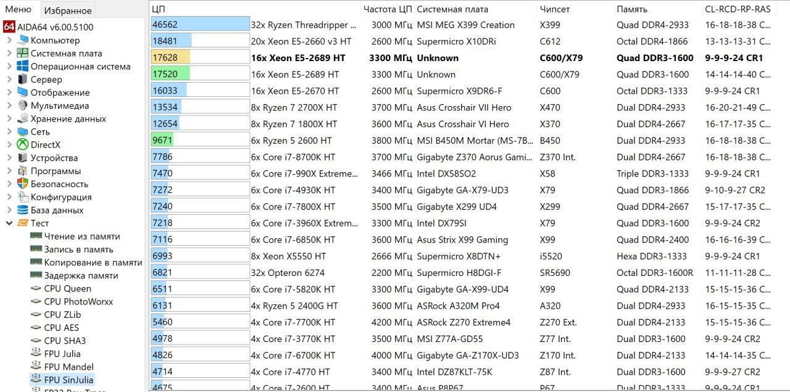Viewport: 790px width, 392px height.
Task: Switch to the Избранное tab
Action: point(68,10)
